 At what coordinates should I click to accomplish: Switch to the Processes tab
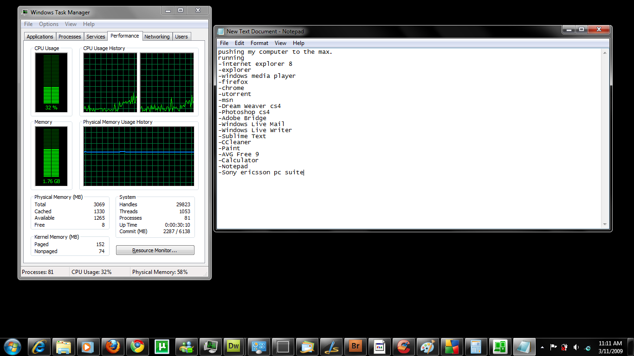[x=70, y=37]
